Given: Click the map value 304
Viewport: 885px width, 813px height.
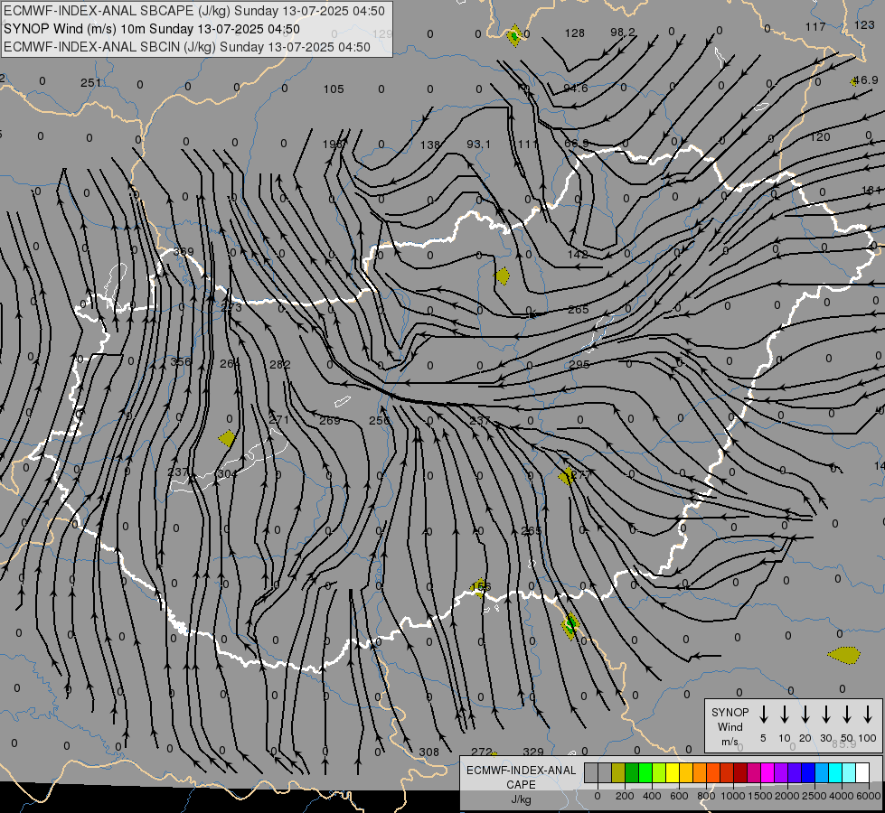Looking at the screenshot, I should pos(227,473).
